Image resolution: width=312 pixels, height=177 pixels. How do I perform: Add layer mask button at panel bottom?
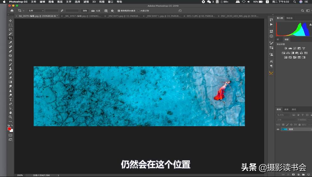293,175
